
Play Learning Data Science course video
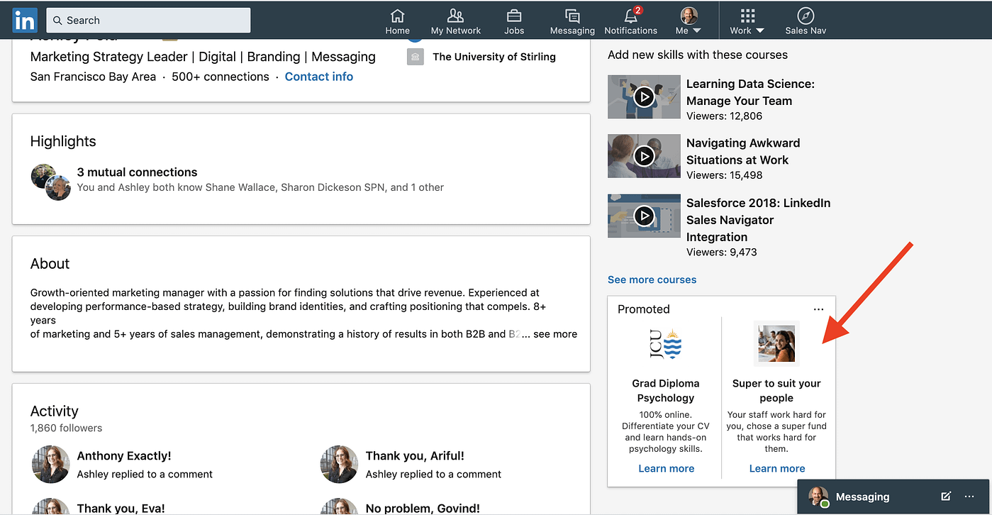pyautogui.click(x=644, y=96)
